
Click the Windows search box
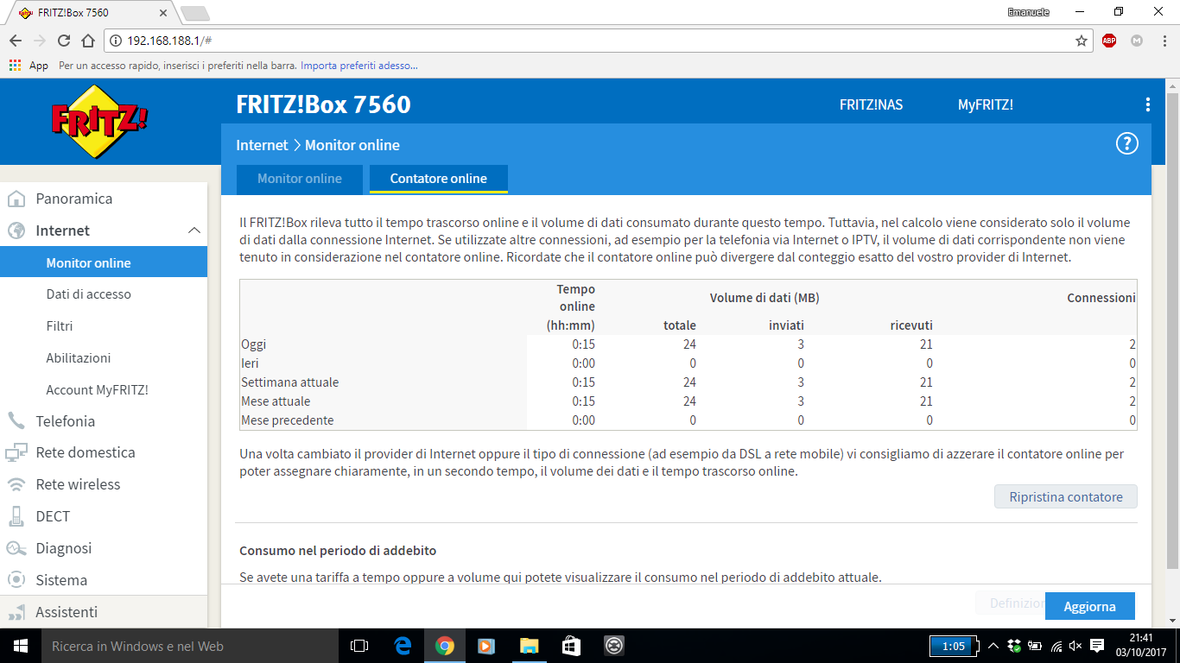point(189,646)
